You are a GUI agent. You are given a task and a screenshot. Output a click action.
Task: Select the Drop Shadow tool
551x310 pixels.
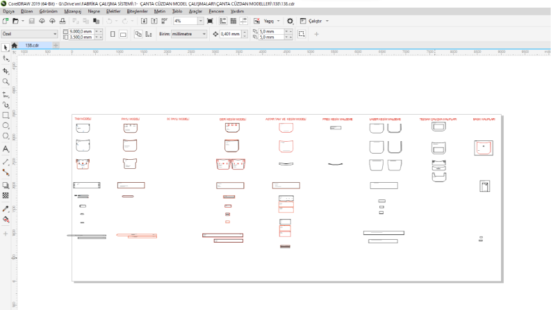tap(6, 185)
